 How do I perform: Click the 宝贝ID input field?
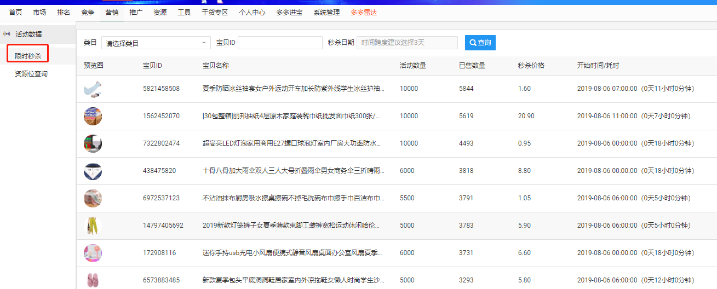[x=280, y=43]
